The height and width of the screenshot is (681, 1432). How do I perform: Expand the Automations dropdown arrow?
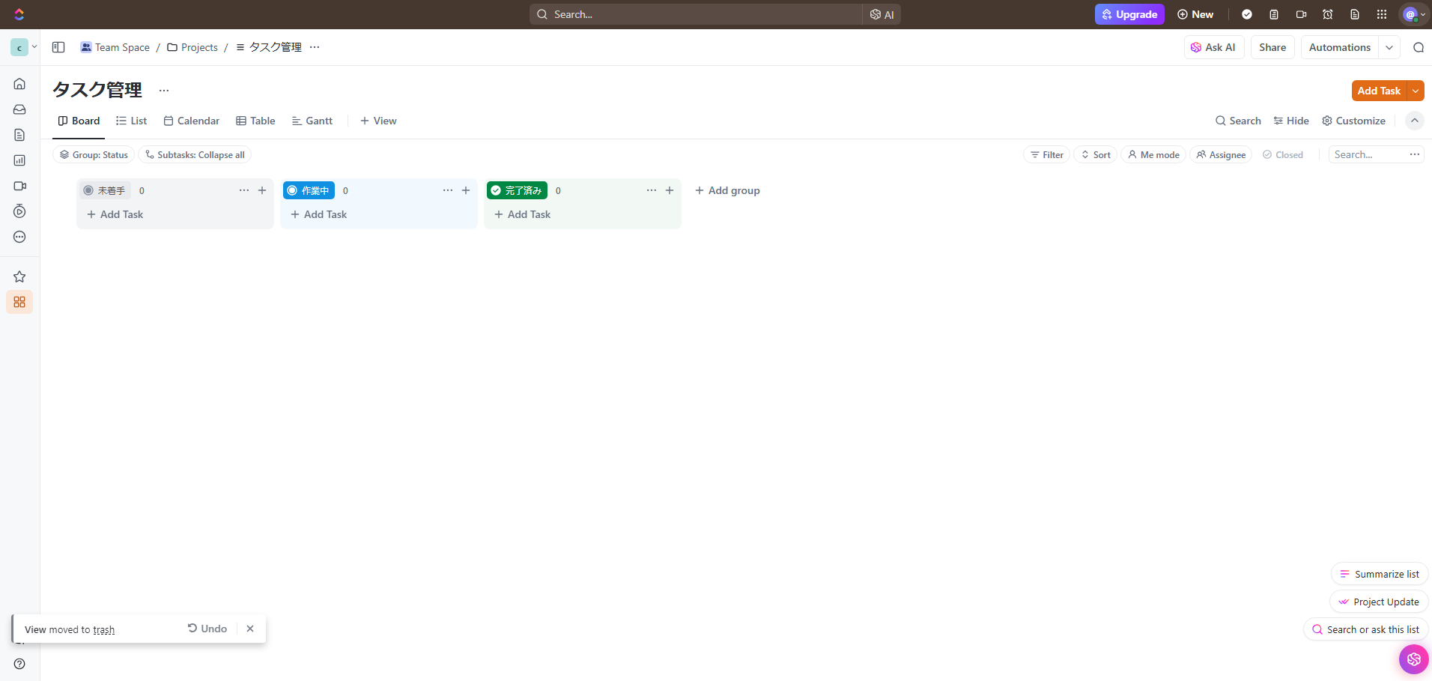pyautogui.click(x=1389, y=47)
